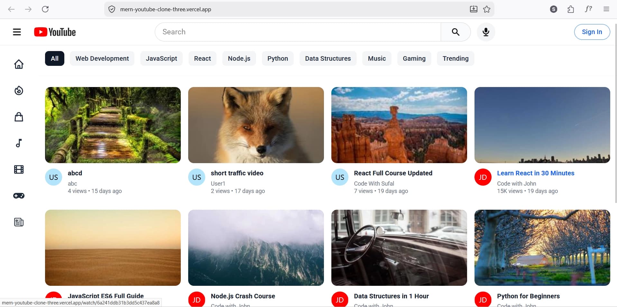Filter by JavaScript category
Viewport: 617px width, 307px height.
161,58
